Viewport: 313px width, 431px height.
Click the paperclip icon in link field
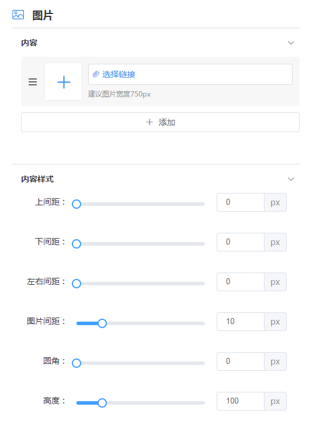(96, 74)
